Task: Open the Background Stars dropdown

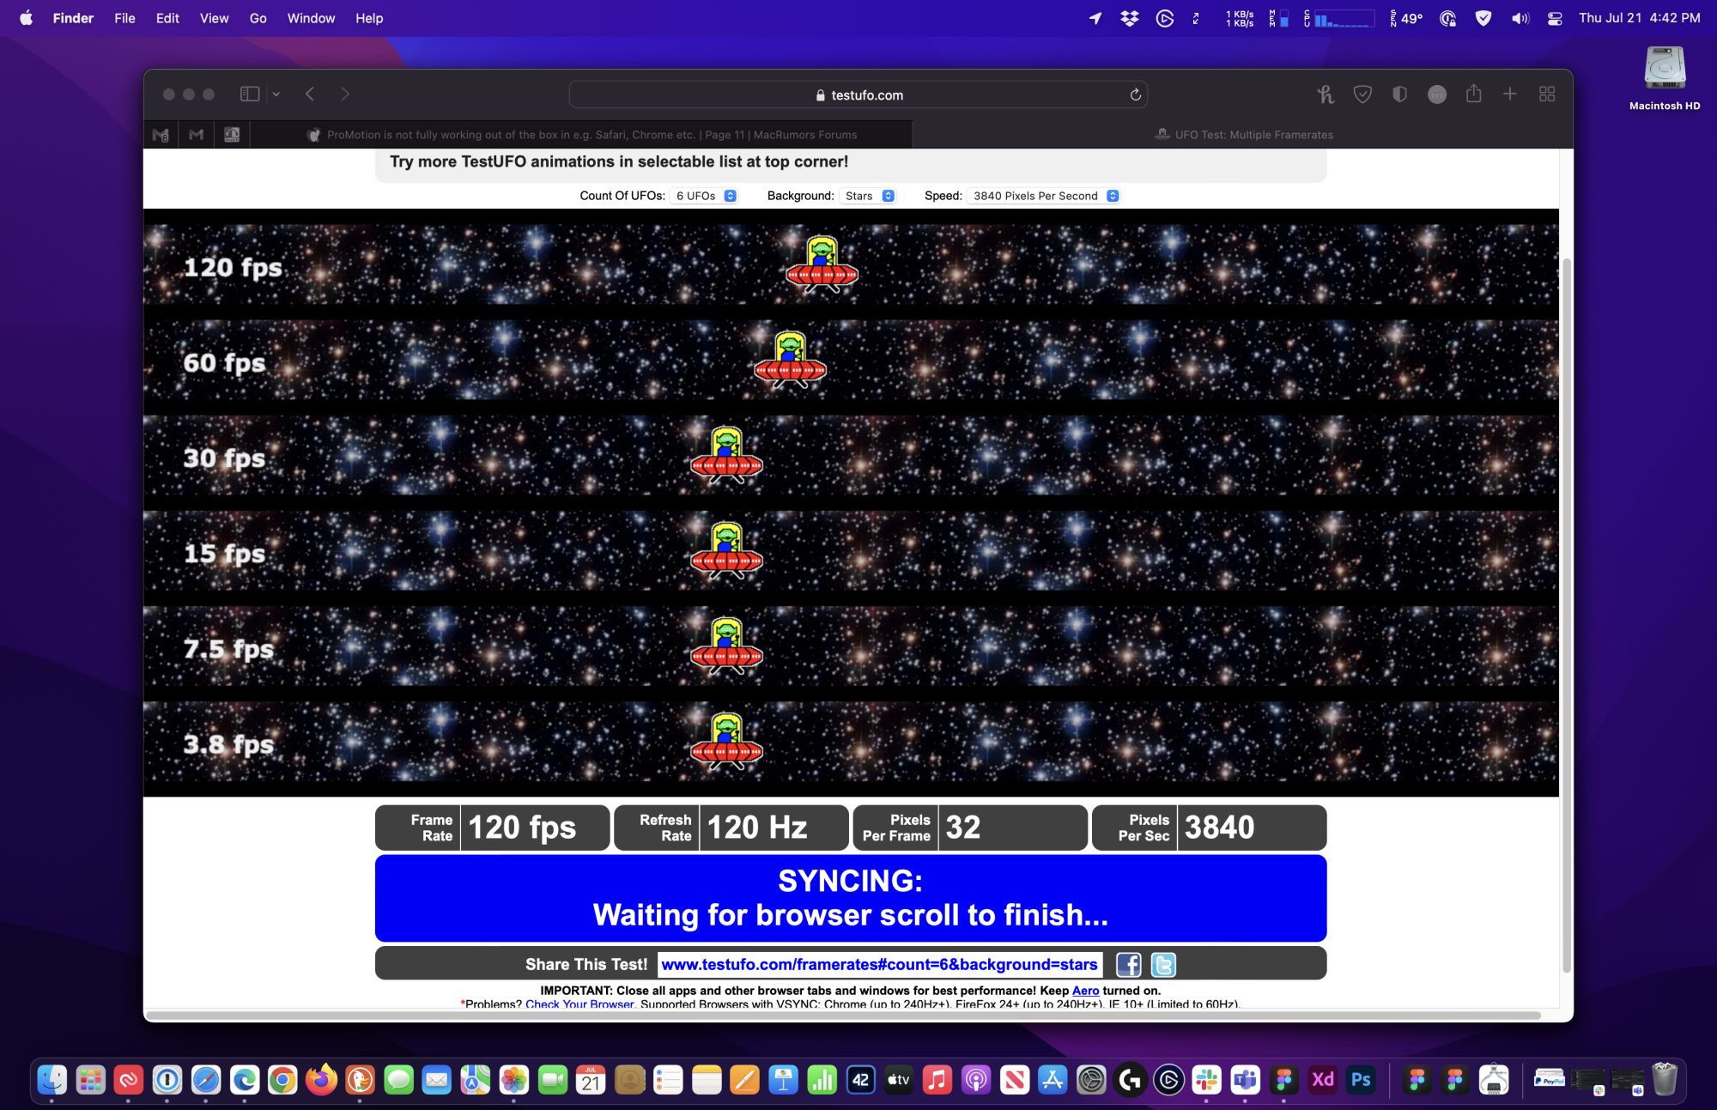Action: [x=869, y=196]
